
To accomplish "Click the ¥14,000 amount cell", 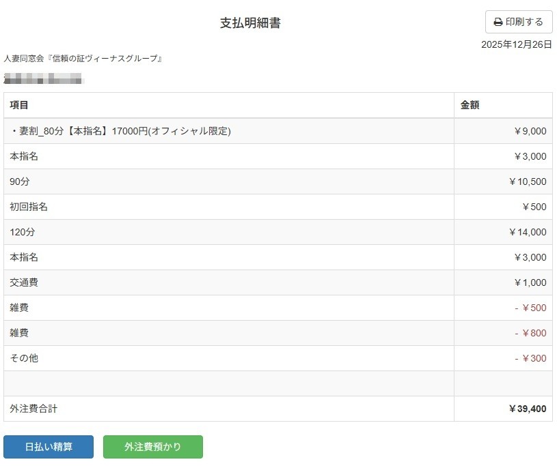I will click(x=527, y=232).
